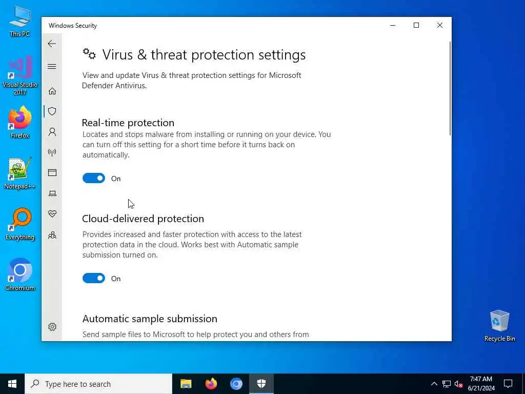Open the notification center icon
The image size is (525, 394).
[508, 384]
